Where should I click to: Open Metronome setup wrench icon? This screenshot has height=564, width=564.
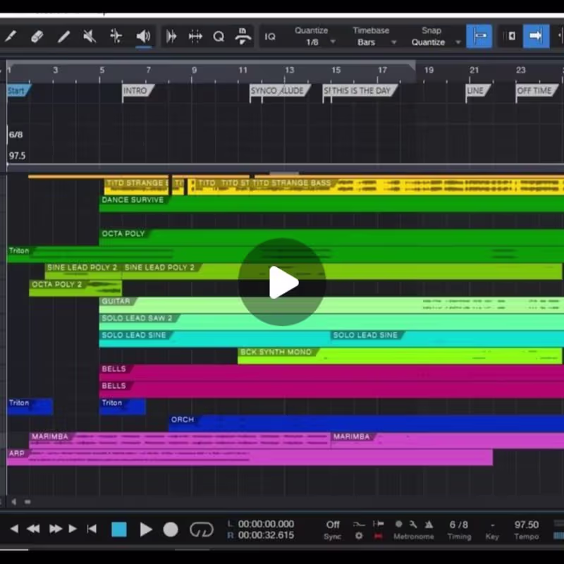point(413,525)
